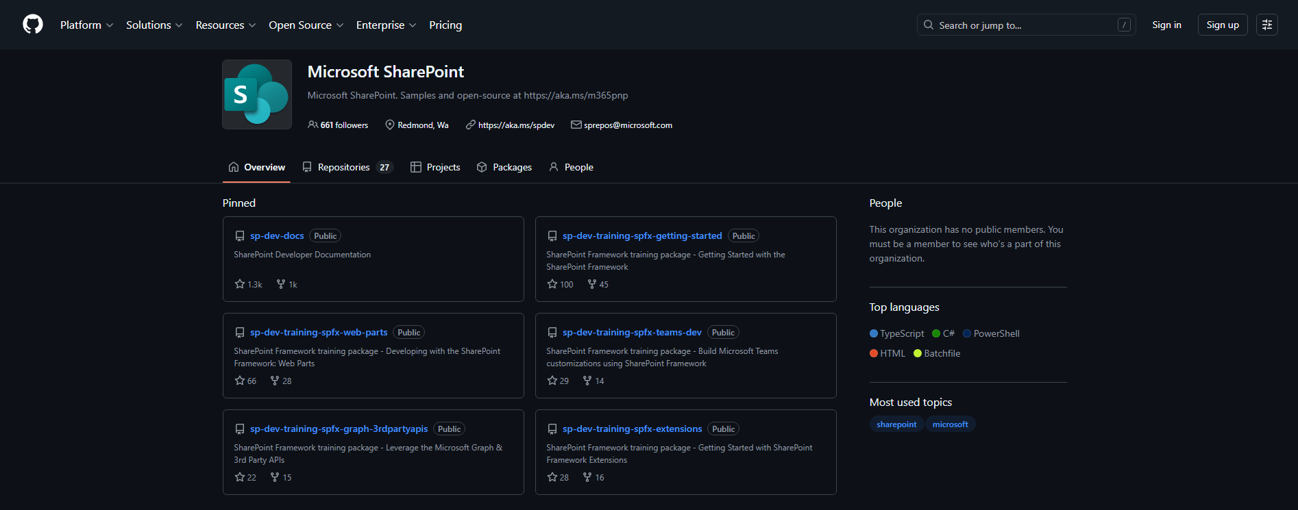This screenshot has width=1298, height=510.
Task: Open the appearance settings icon button
Action: click(x=1266, y=25)
